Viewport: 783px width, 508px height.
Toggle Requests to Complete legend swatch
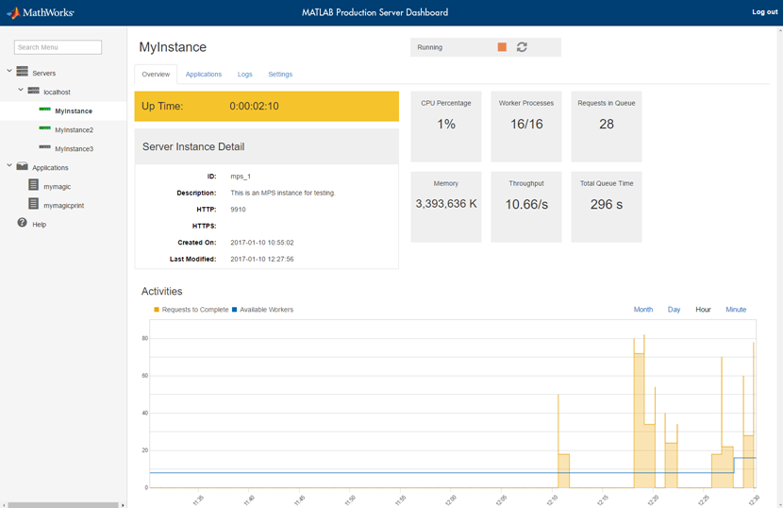(157, 310)
